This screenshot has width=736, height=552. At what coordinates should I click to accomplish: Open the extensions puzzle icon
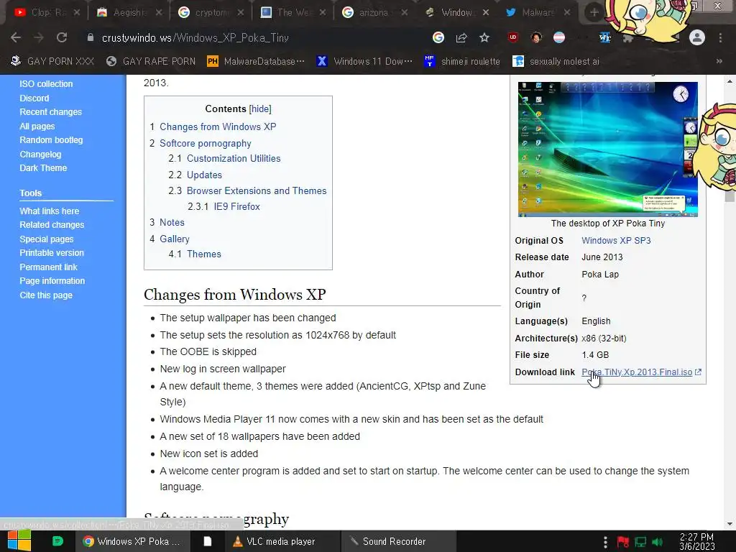coord(627,37)
